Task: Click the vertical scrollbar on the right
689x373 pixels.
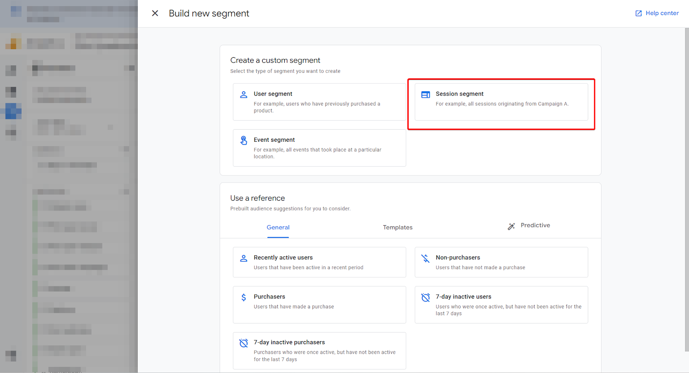Action: [686, 190]
